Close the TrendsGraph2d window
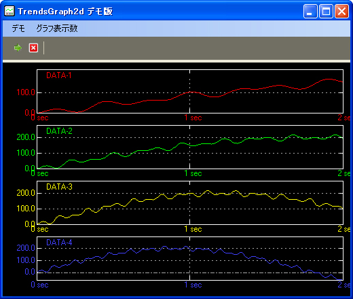Screen dimensions: 353x299 pos(341,11)
